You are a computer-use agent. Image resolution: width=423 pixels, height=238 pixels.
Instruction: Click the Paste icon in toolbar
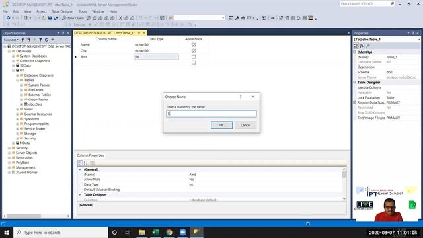click(132, 18)
